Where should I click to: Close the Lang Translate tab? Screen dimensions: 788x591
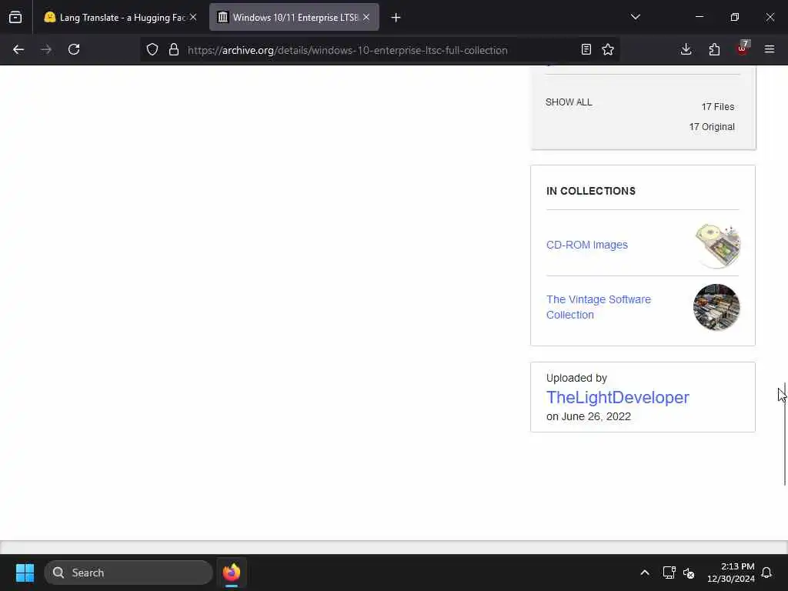[193, 18]
